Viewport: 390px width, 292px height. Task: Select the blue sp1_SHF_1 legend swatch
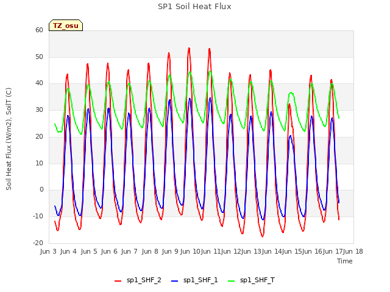point(175,281)
